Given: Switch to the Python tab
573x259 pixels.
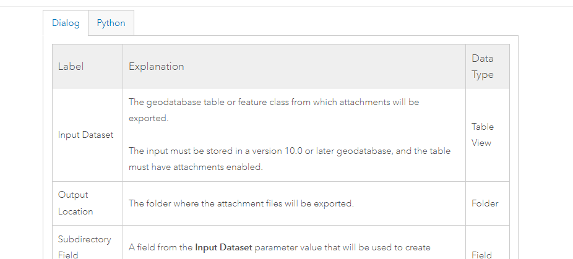Looking at the screenshot, I should point(111,23).
